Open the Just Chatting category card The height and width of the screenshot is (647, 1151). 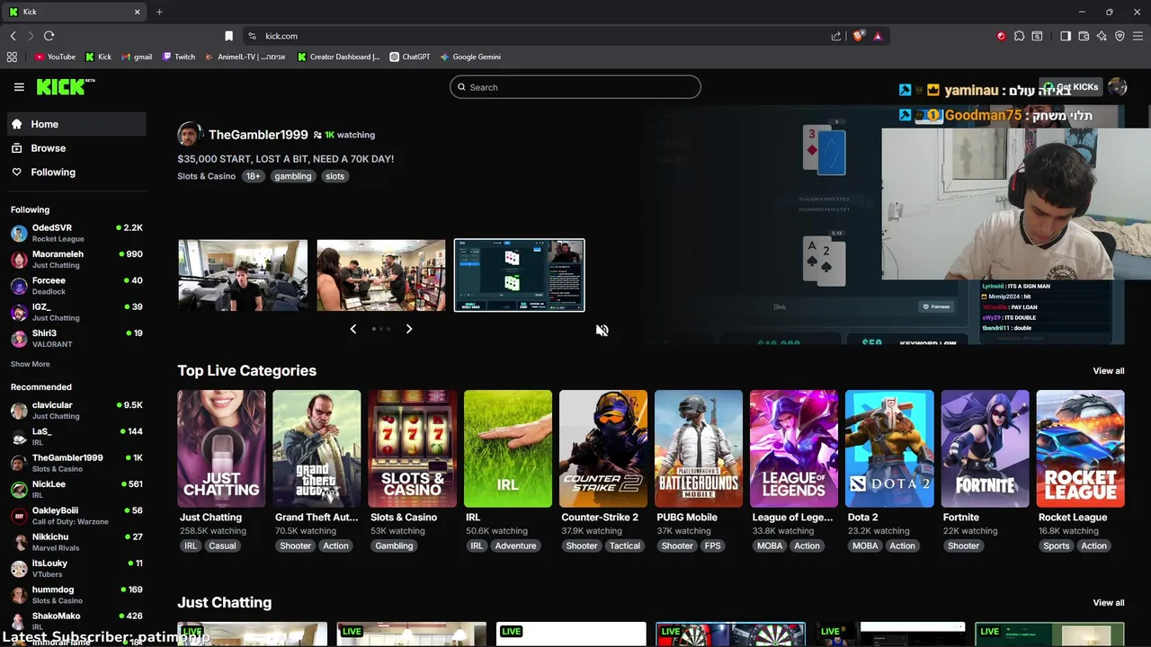(221, 448)
